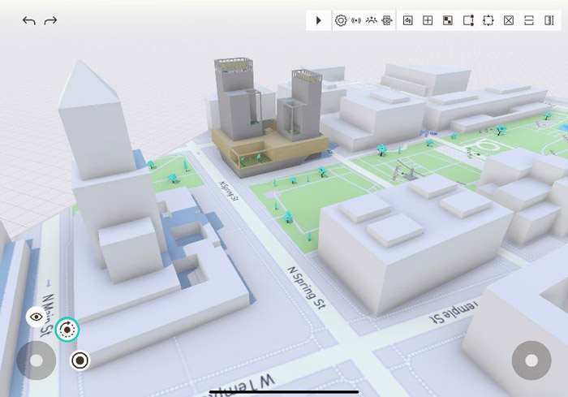Click the redo arrow

(50, 20)
